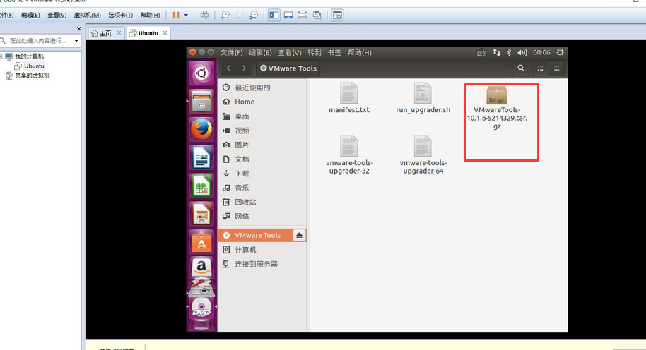The width and height of the screenshot is (646, 350).
Task: Open Files app in the launcher
Action: (x=201, y=101)
